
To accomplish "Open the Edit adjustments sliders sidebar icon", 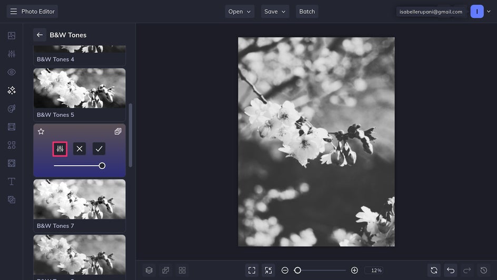I will click(12, 54).
